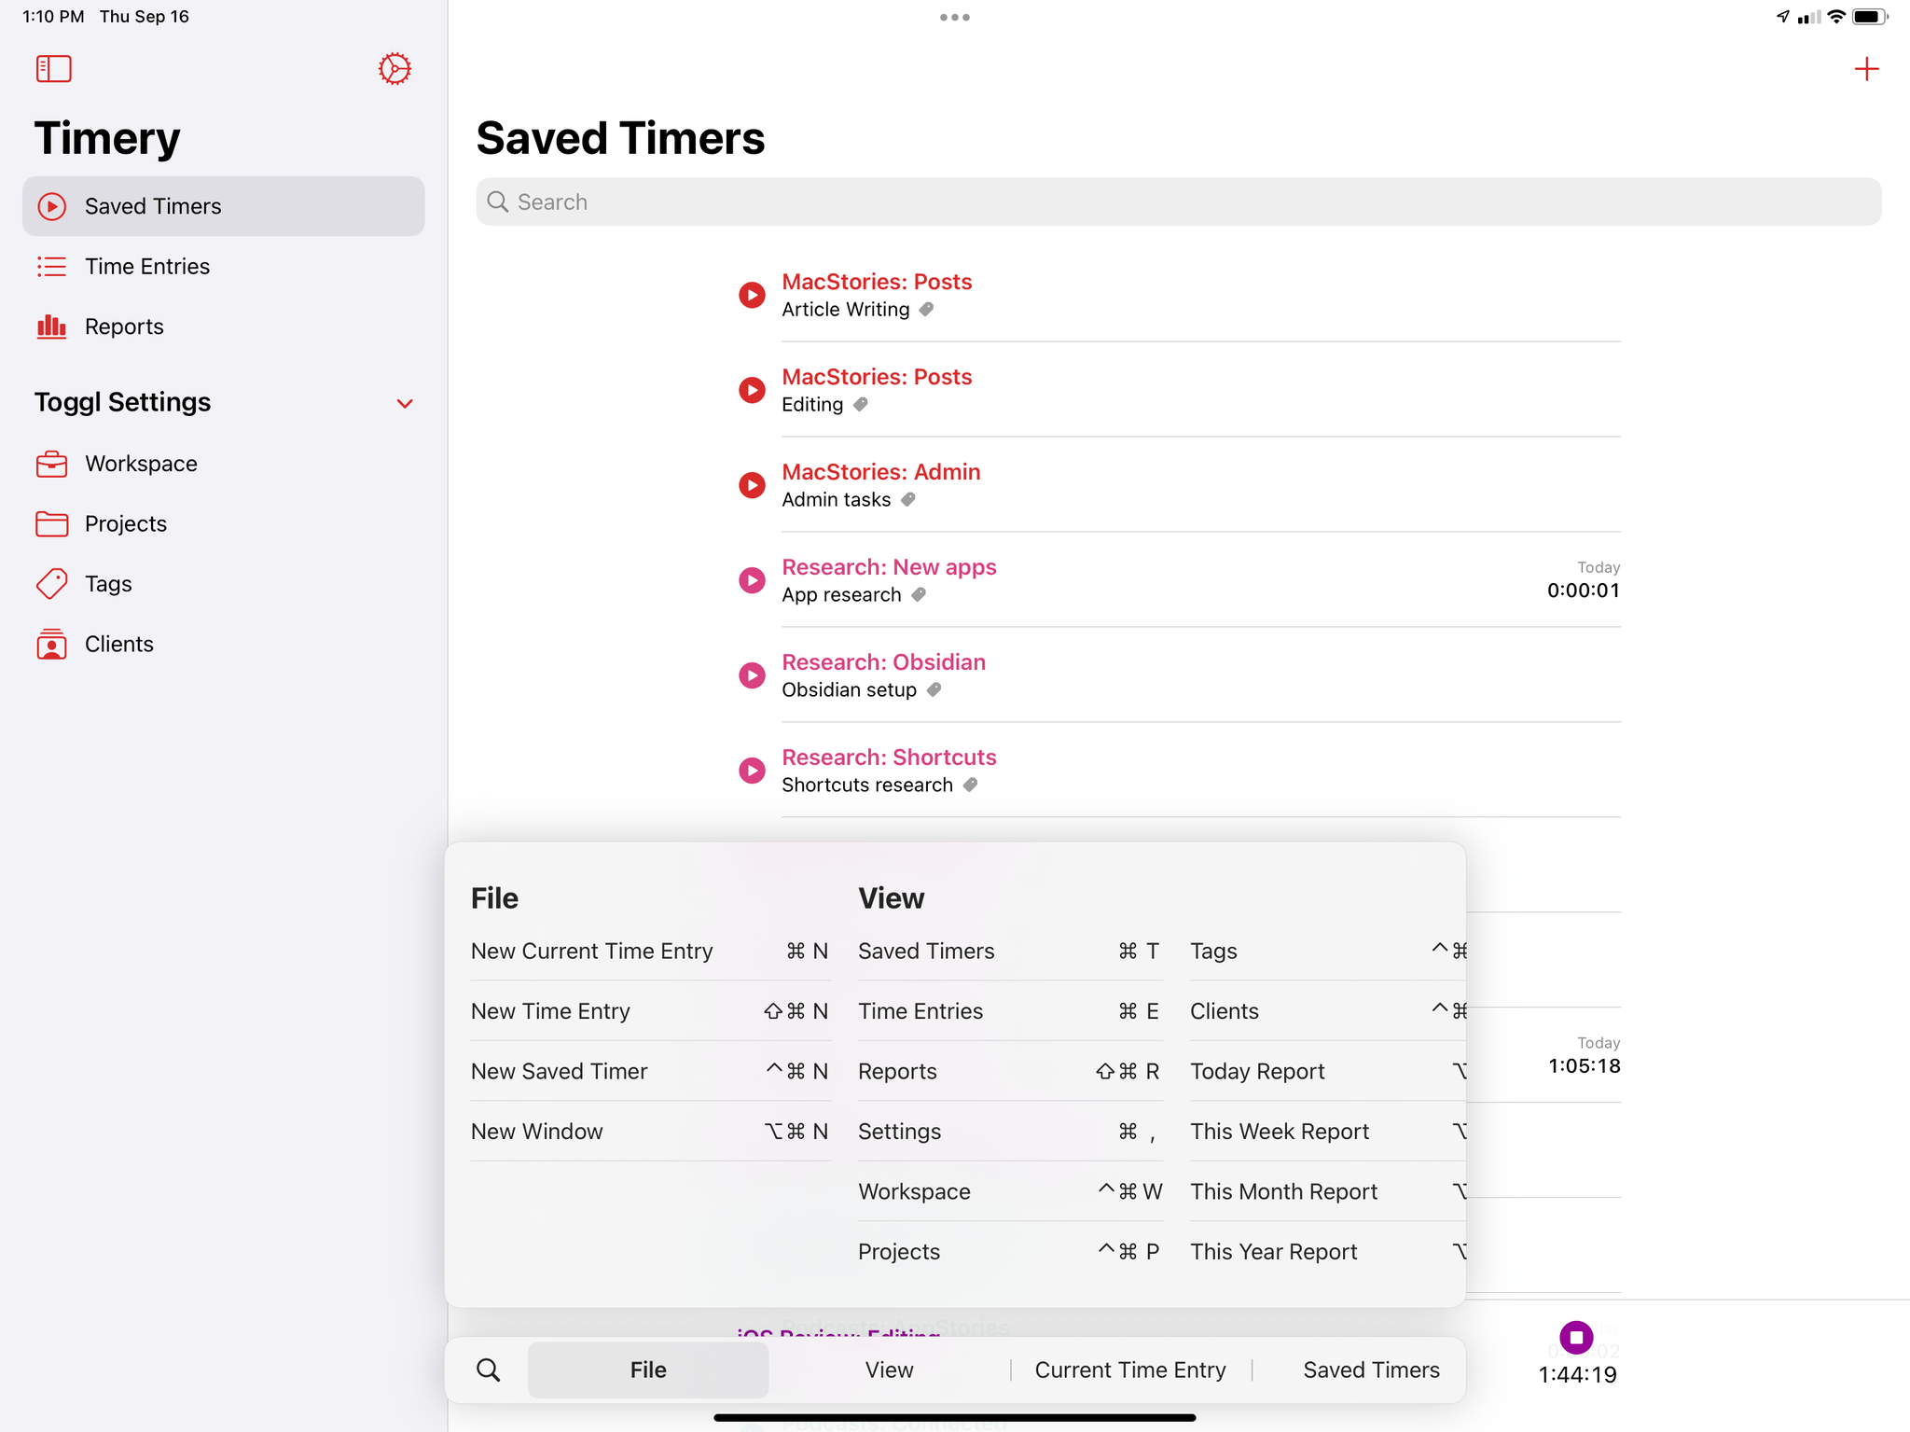Click the play icon for Research Shortcuts

(x=752, y=769)
